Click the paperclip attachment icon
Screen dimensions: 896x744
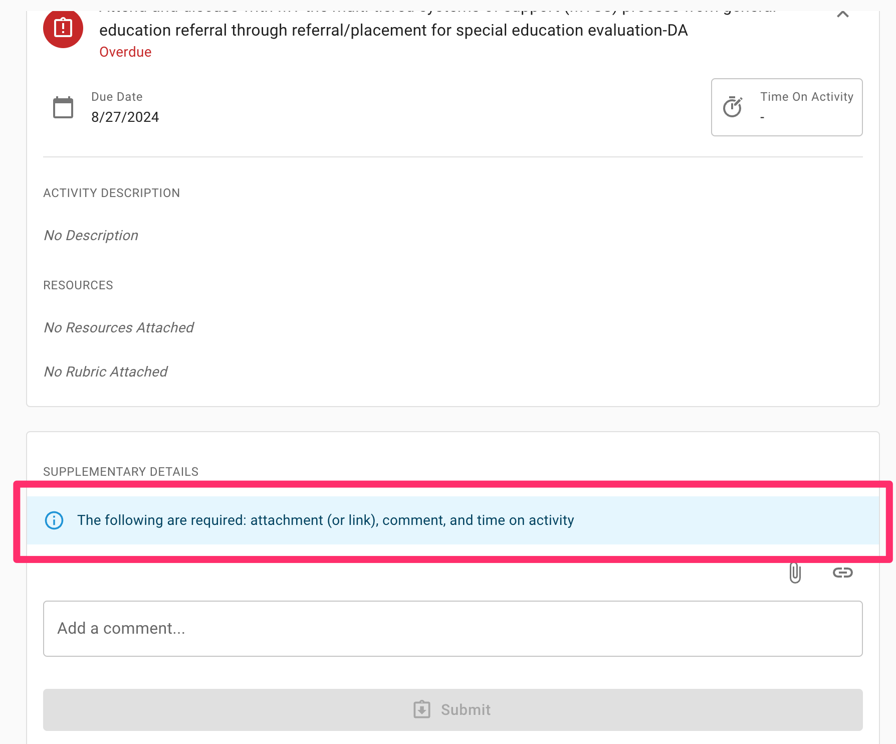pos(796,573)
